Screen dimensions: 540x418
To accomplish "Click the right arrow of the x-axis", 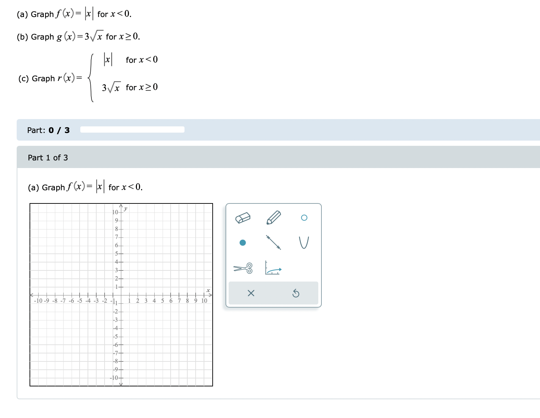I will 210,294.
